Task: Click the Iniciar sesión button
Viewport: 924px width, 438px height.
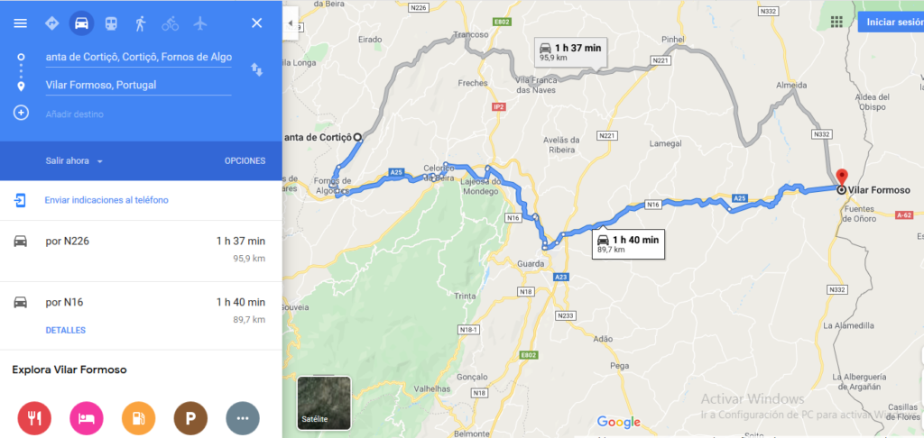Action: tap(891, 22)
